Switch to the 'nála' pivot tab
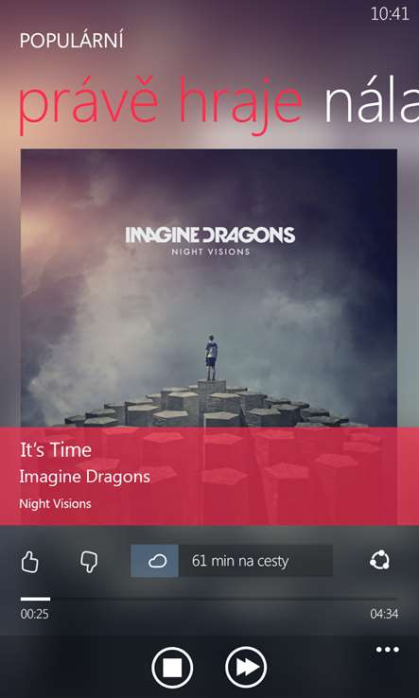Screen dimensions: 419x698 (372, 105)
